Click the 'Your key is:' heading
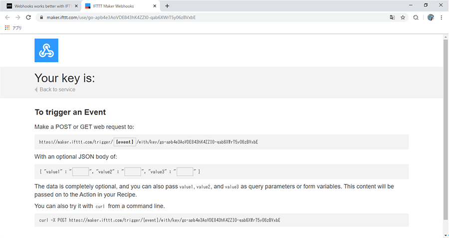The width and height of the screenshot is (449, 238). tap(65, 78)
